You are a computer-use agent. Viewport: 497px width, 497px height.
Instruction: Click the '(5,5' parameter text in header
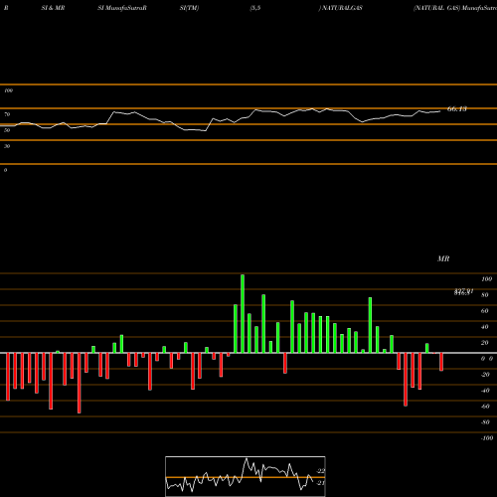[x=255, y=8]
